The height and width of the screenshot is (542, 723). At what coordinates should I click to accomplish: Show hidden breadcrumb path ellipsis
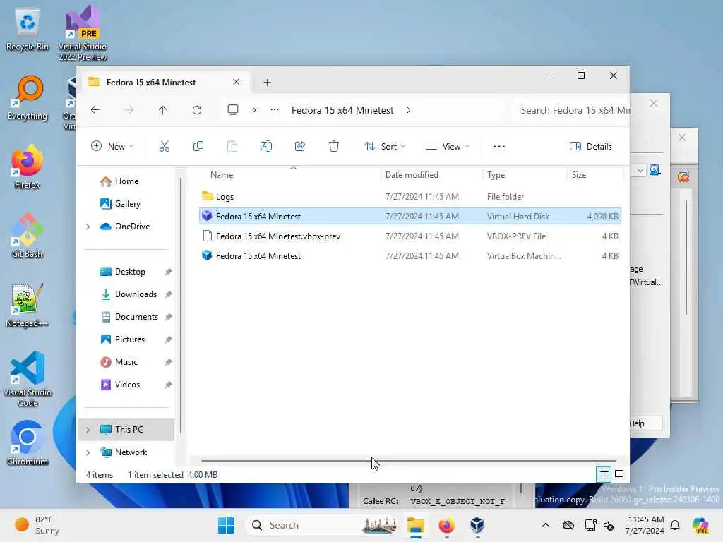click(275, 109)
